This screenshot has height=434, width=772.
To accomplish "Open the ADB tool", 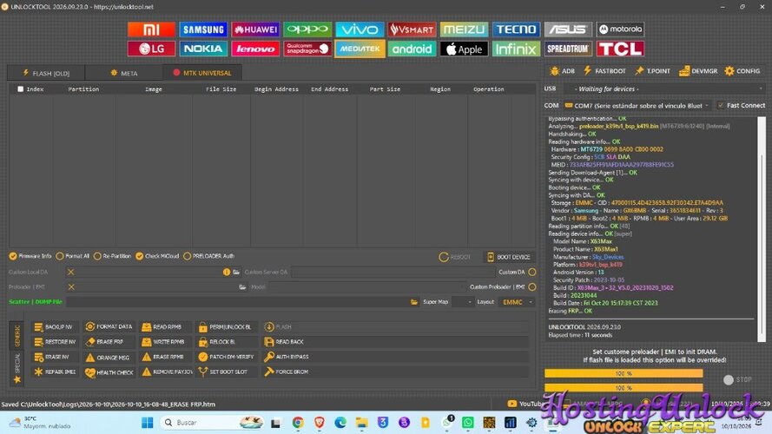I will (x=562, y=71).
